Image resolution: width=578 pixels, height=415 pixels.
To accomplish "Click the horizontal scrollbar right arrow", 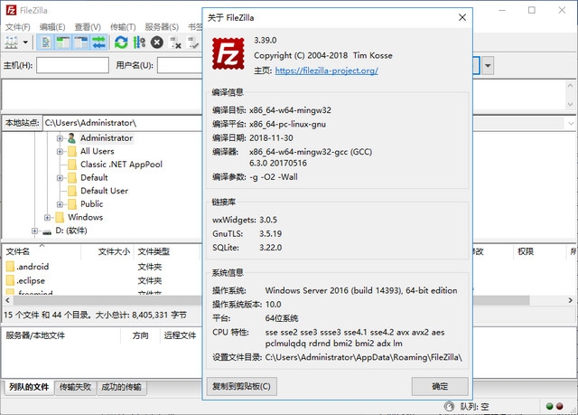I will [570, 300].
